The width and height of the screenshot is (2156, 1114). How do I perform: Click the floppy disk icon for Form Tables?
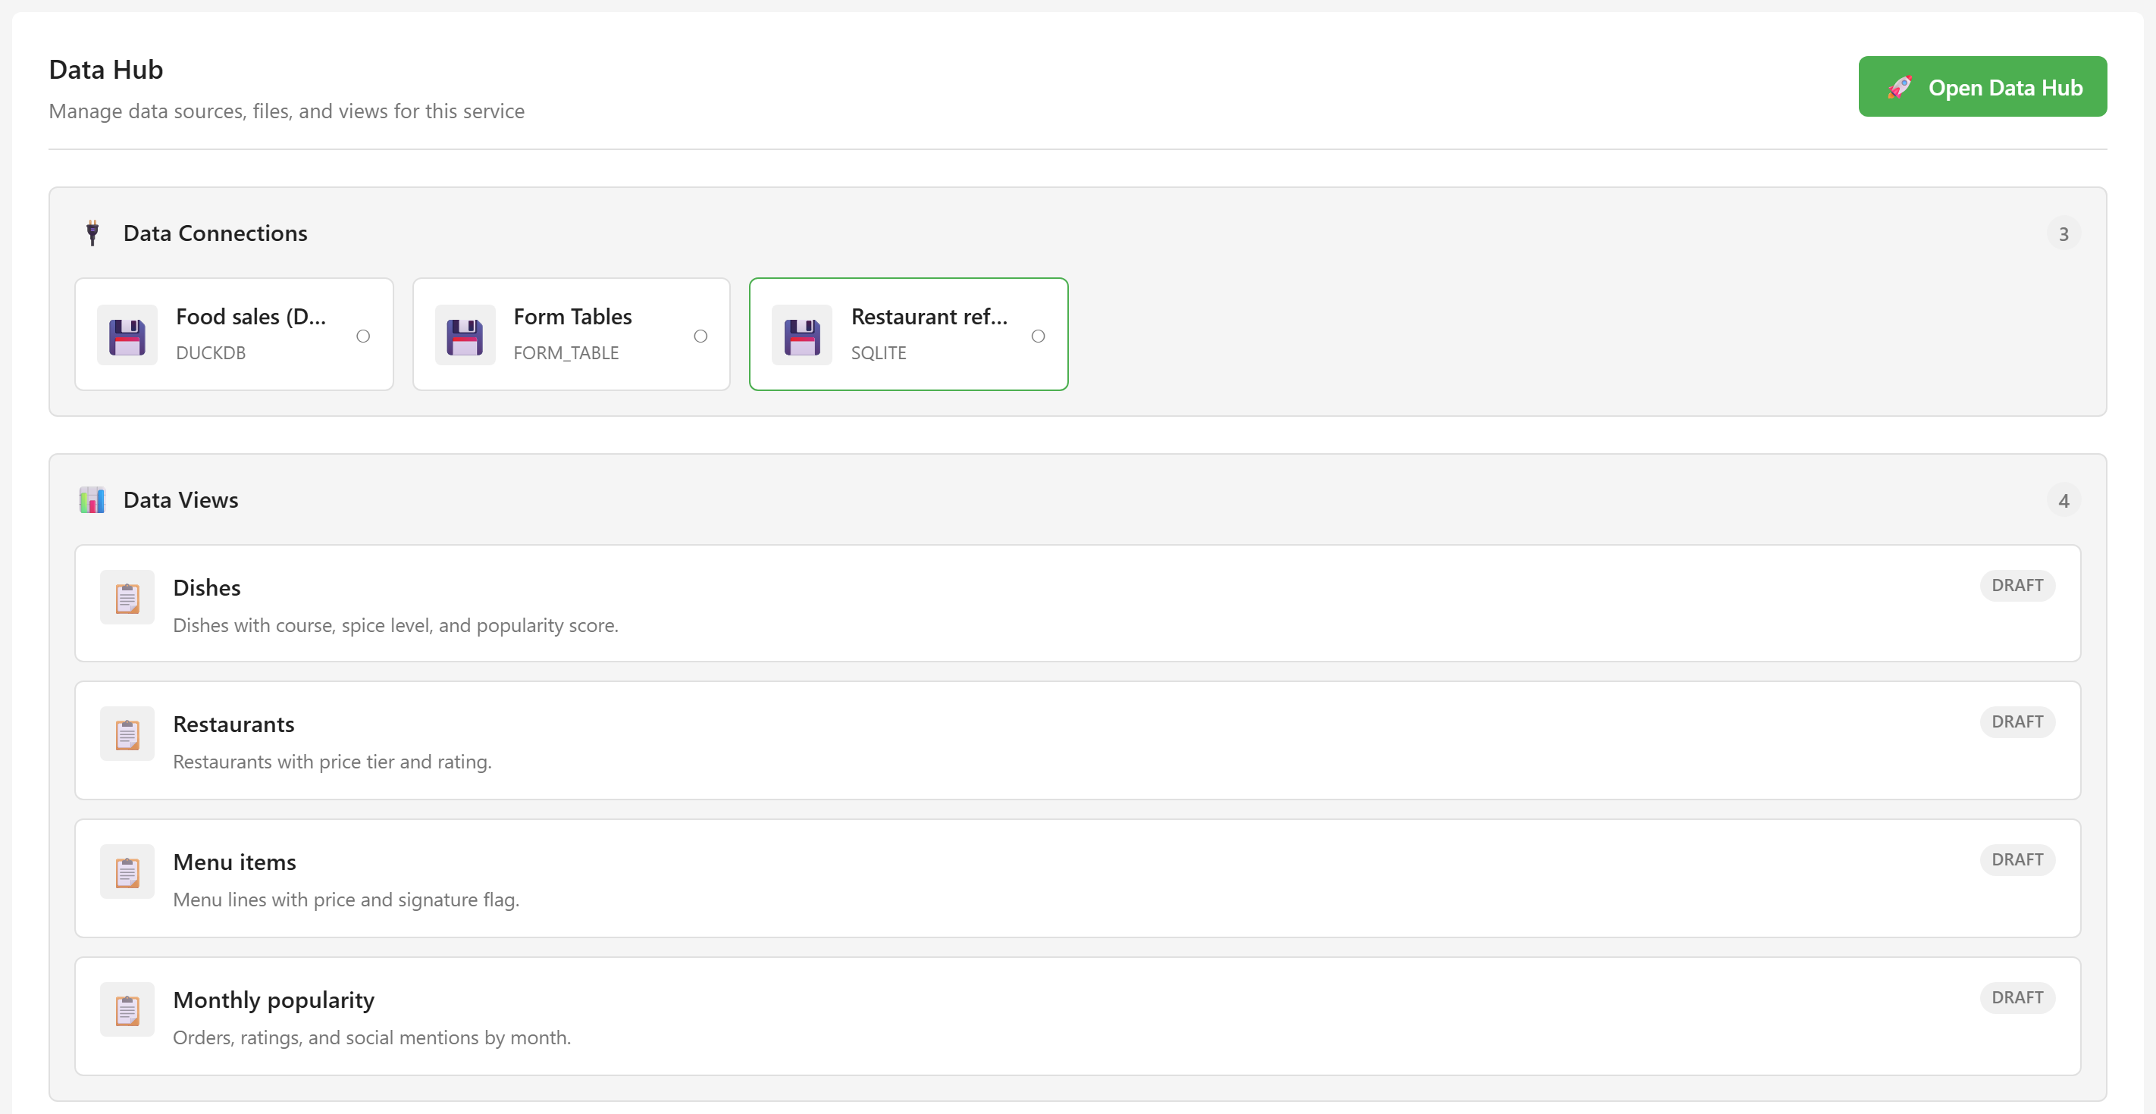click(465, 336)
